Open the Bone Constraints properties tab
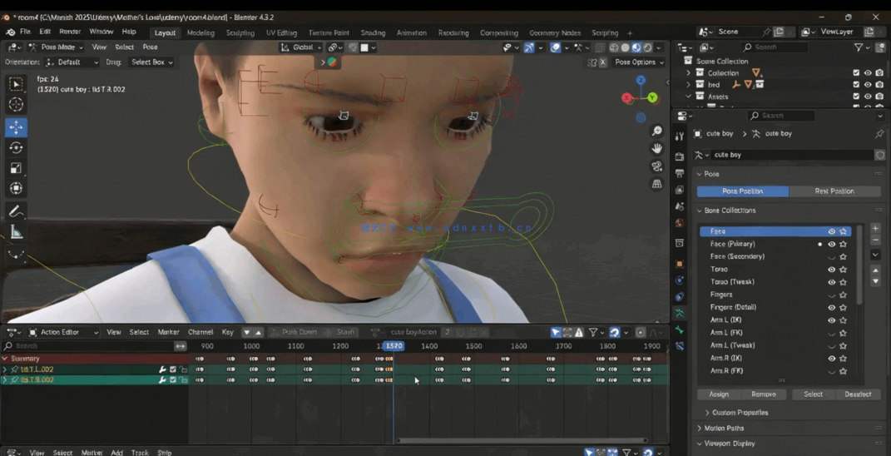891x456 pixels. click(680, 345)
